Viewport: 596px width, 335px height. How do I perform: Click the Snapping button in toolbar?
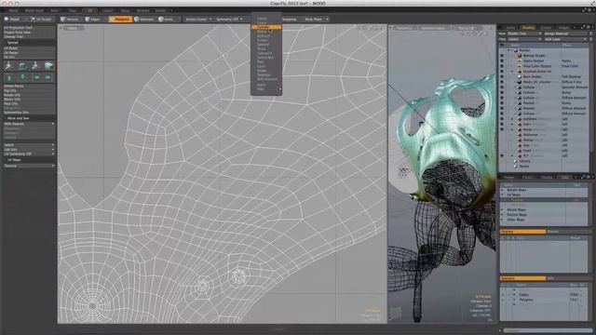(x=290, y=19)
